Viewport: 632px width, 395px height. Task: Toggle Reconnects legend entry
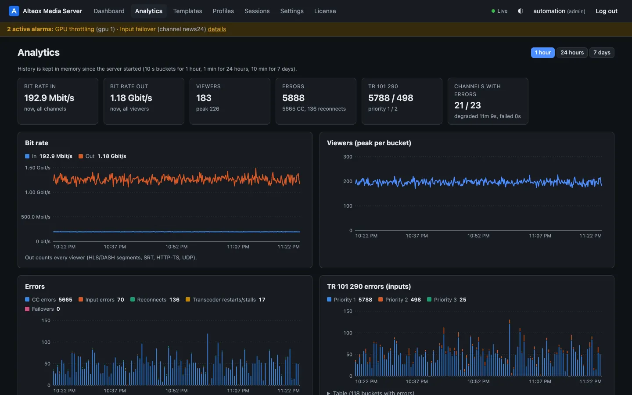(155, 300)
